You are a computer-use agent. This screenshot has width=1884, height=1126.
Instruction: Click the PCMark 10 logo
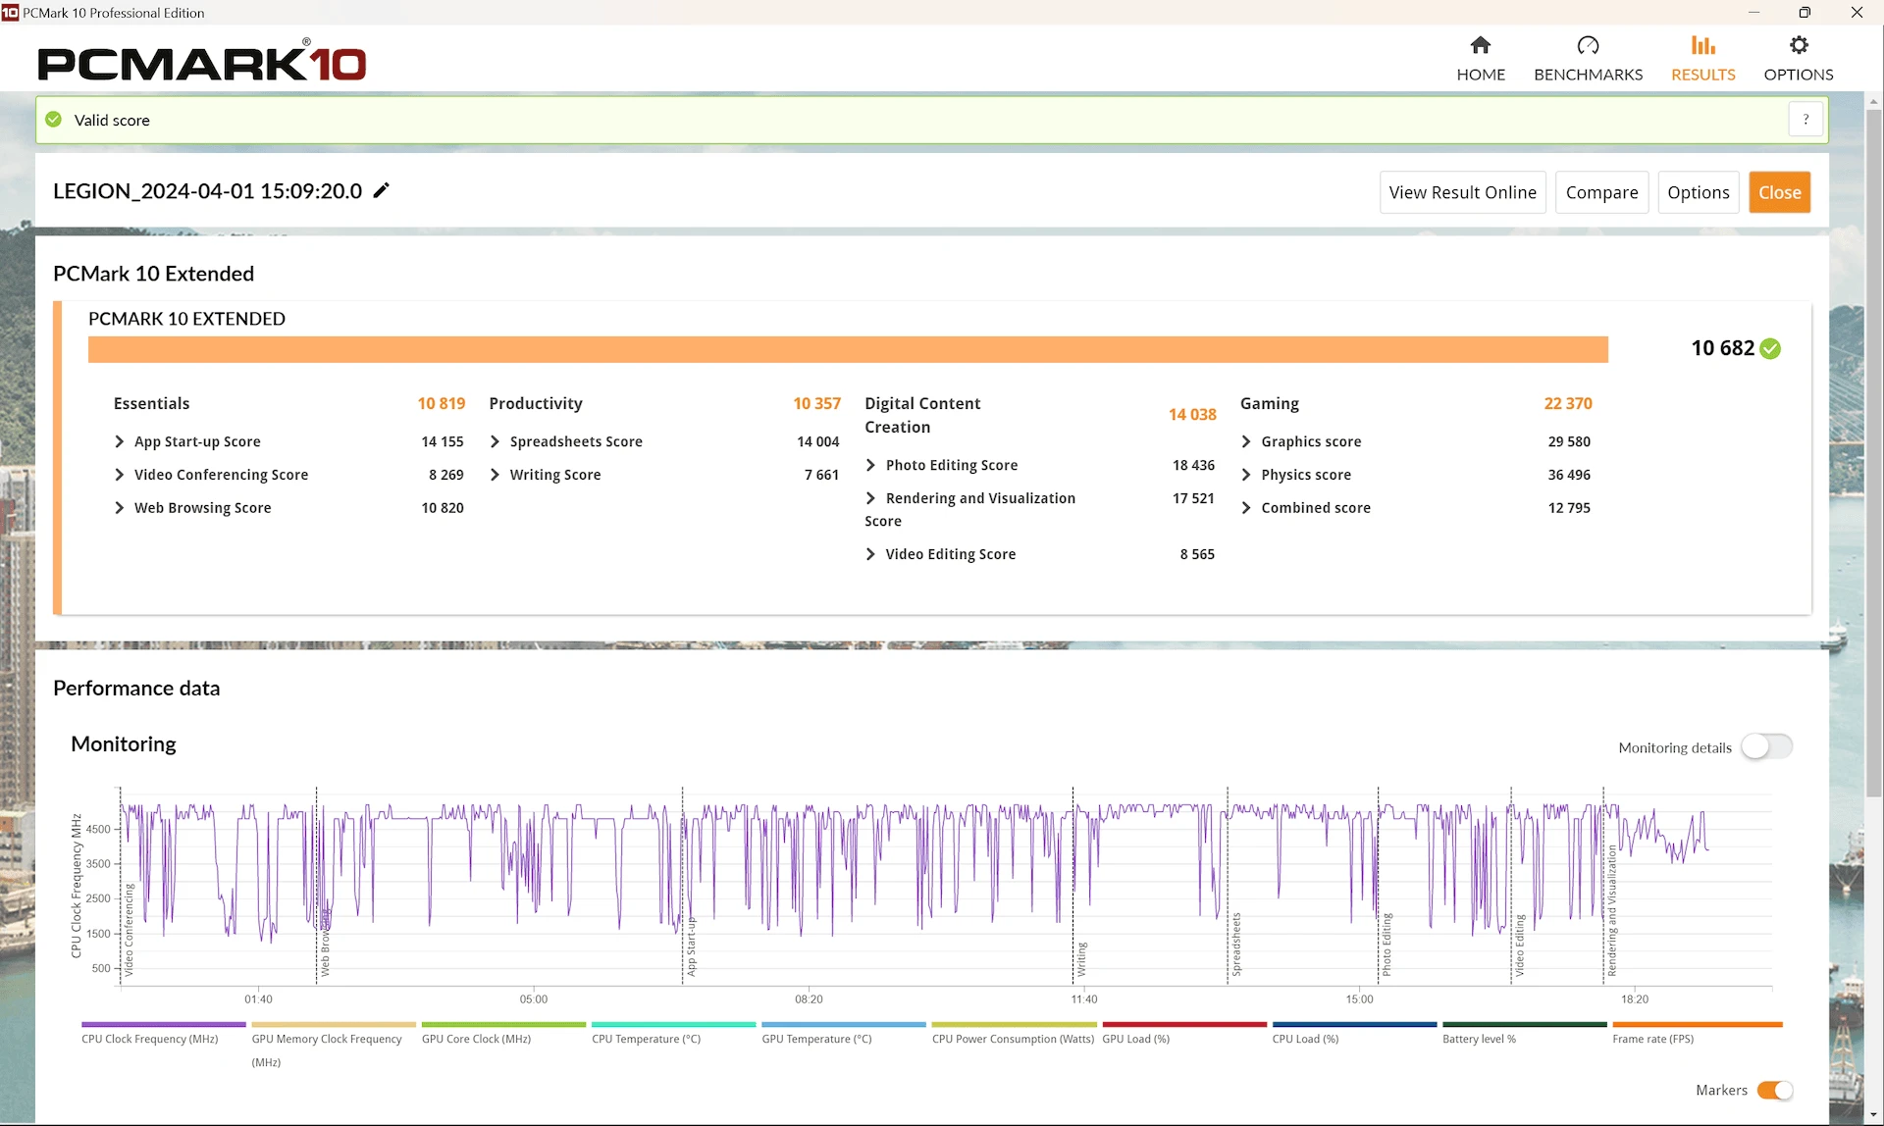pos(202,61)
